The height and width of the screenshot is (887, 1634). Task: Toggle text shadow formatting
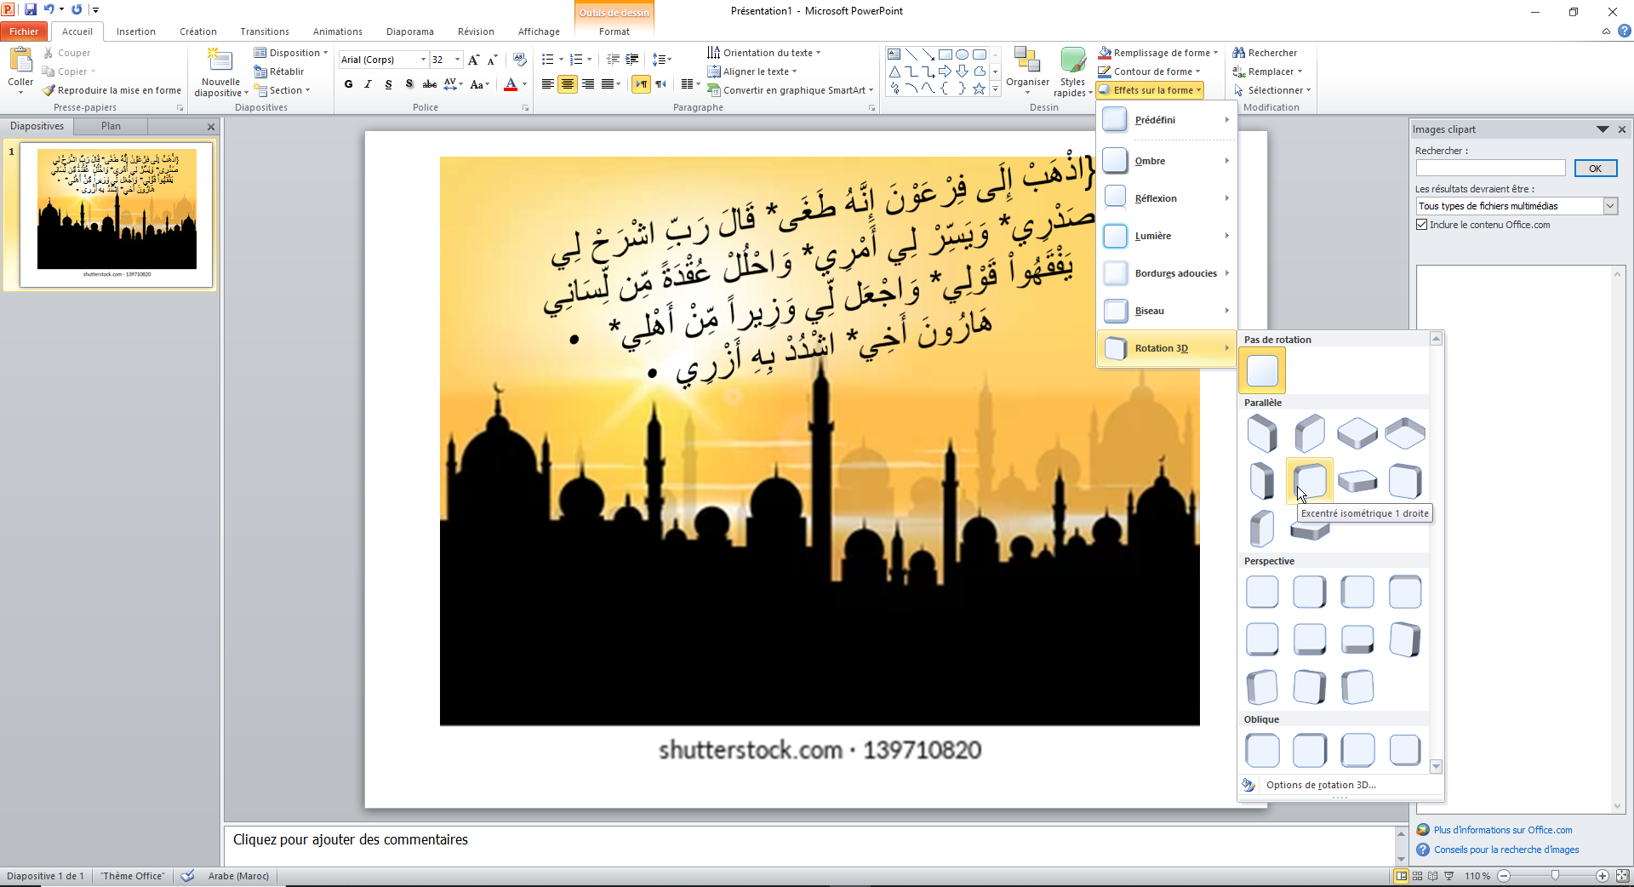point(409,84)
